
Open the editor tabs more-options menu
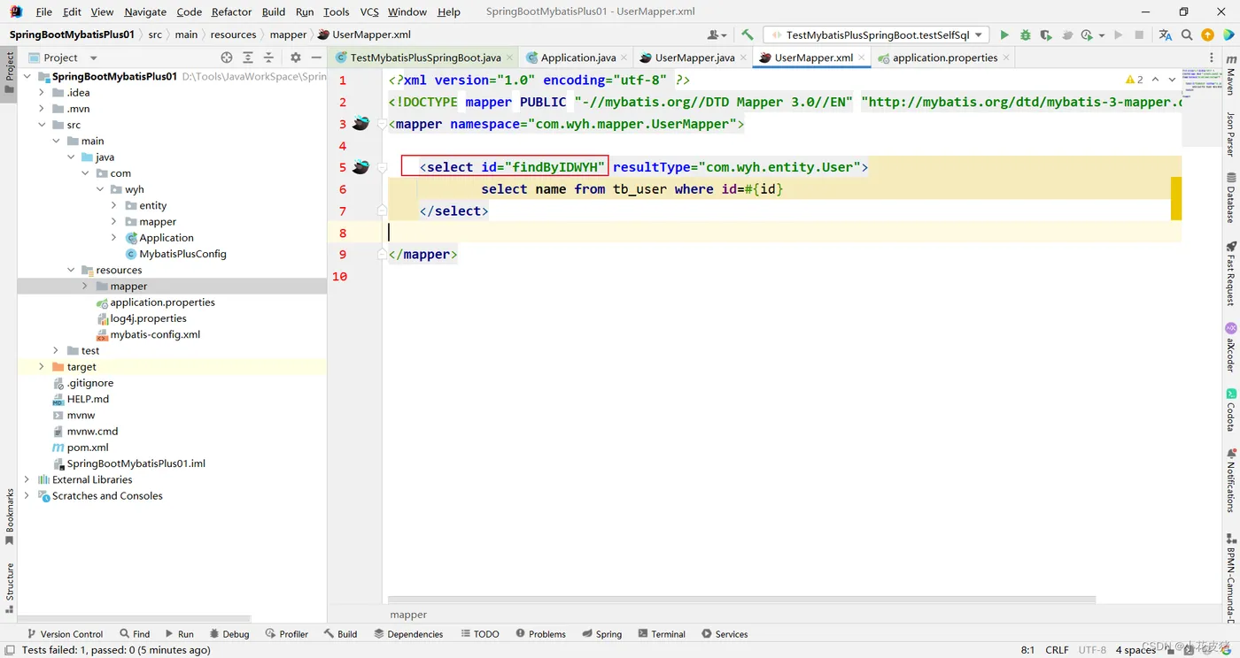click(1212, 57)
